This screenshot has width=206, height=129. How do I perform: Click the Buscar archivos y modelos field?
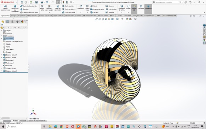tap(168, 2)
